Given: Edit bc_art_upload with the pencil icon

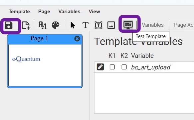Looking at the screenshot, I should click(100, 67).
